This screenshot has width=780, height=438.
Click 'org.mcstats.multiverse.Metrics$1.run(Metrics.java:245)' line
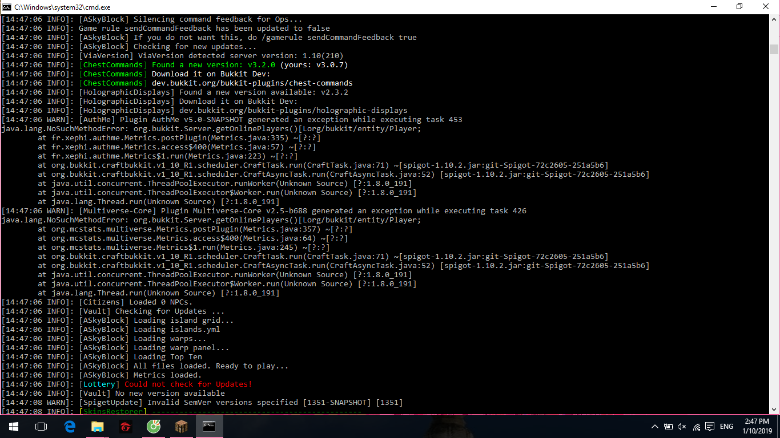click(184, 248)
